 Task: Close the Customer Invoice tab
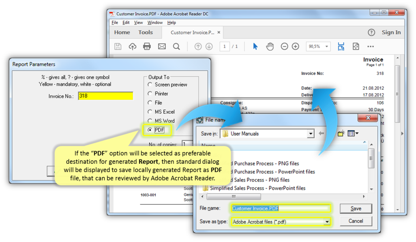(219, 32)
